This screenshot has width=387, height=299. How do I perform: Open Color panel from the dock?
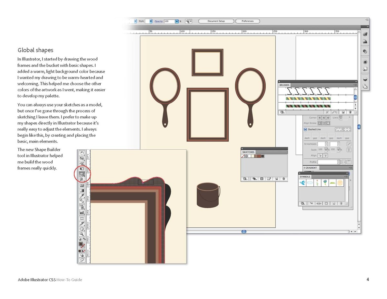tap(365, 34)
